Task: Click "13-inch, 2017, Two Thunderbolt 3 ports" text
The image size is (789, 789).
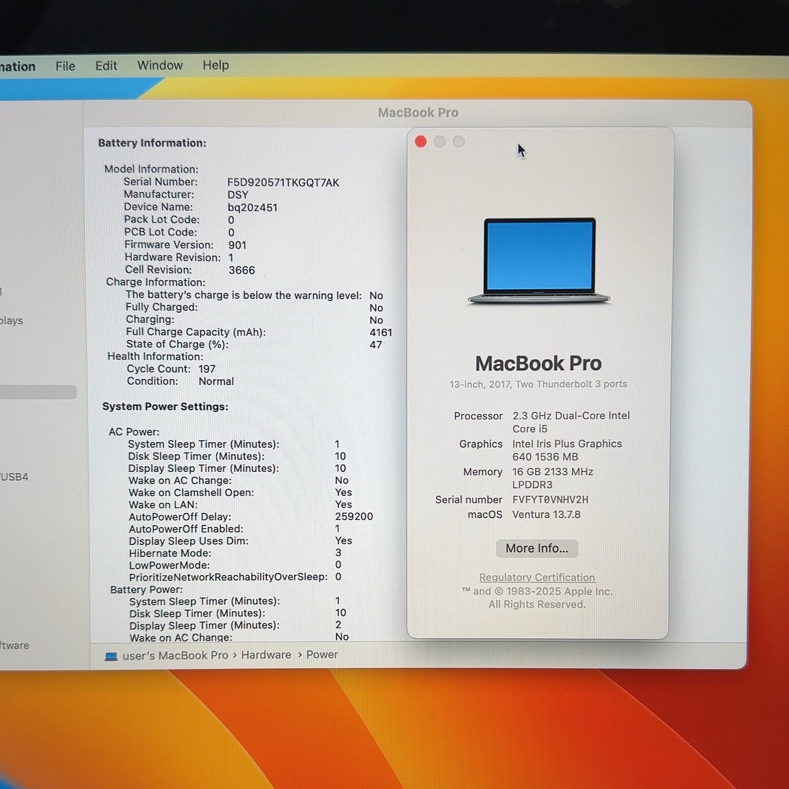Action: pos(538,384)
